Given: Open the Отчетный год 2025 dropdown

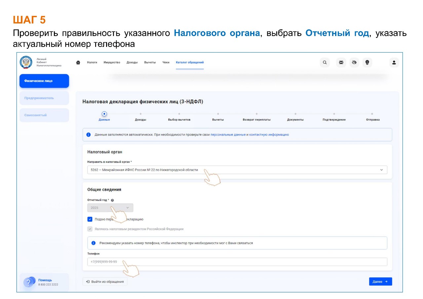Looking at the screenshot, I should pyautogui.click(x=110, y=208).
